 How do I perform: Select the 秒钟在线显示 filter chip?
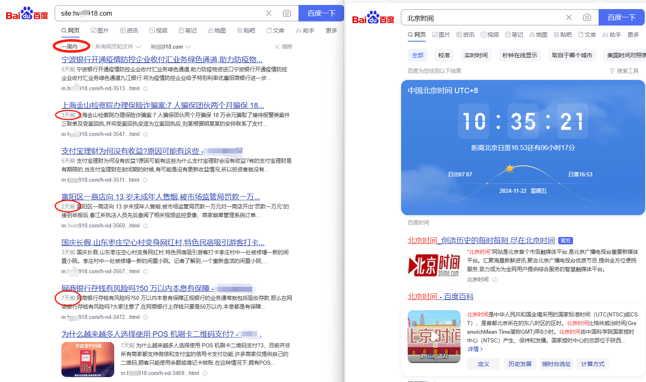(520, 55)
